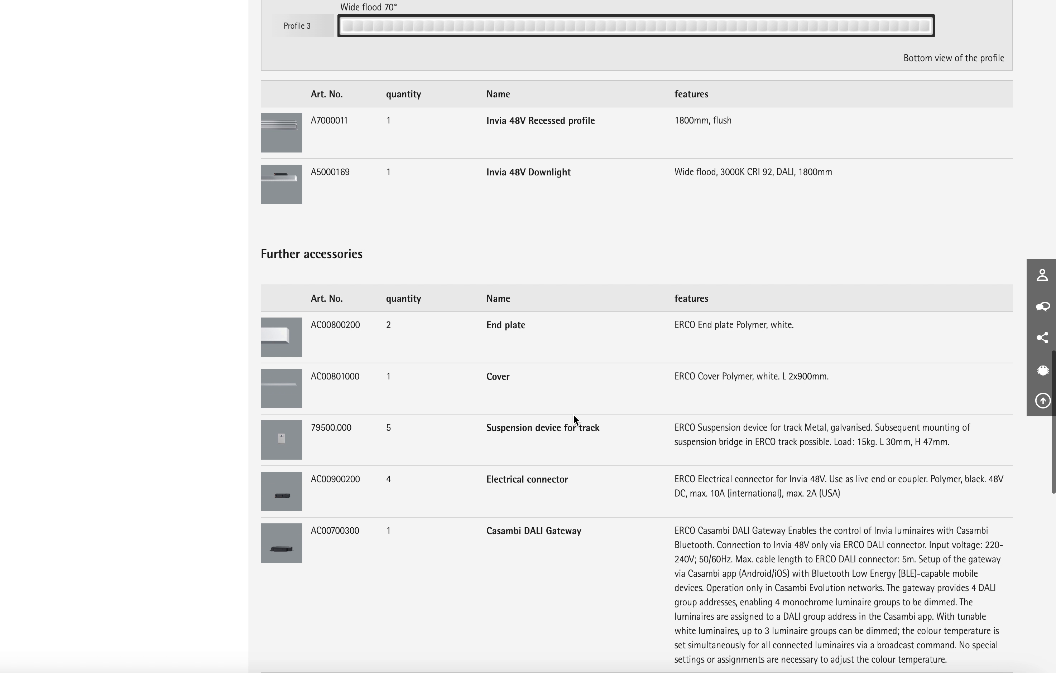Click the bug report icon
The width and height of the screenshot is (1056, 673).
pyautogui.click(x=1042, y=370)
